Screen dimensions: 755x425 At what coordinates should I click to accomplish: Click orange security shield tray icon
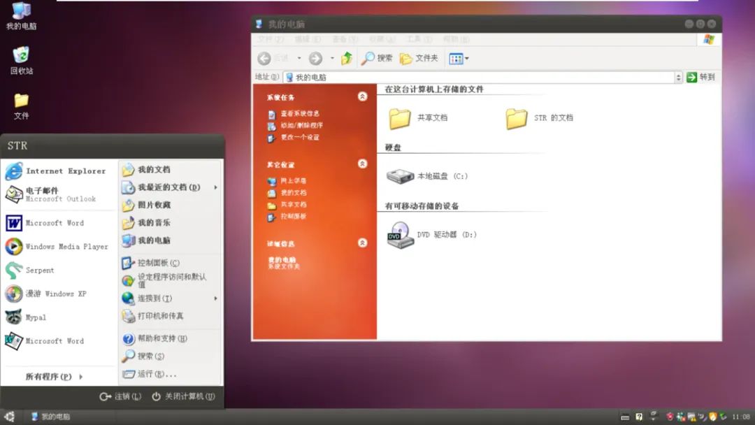[712, 417]
